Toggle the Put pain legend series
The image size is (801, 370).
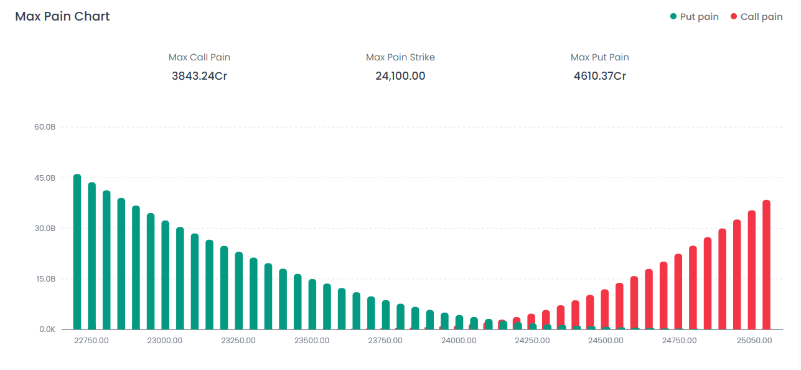tap(698, 17)
